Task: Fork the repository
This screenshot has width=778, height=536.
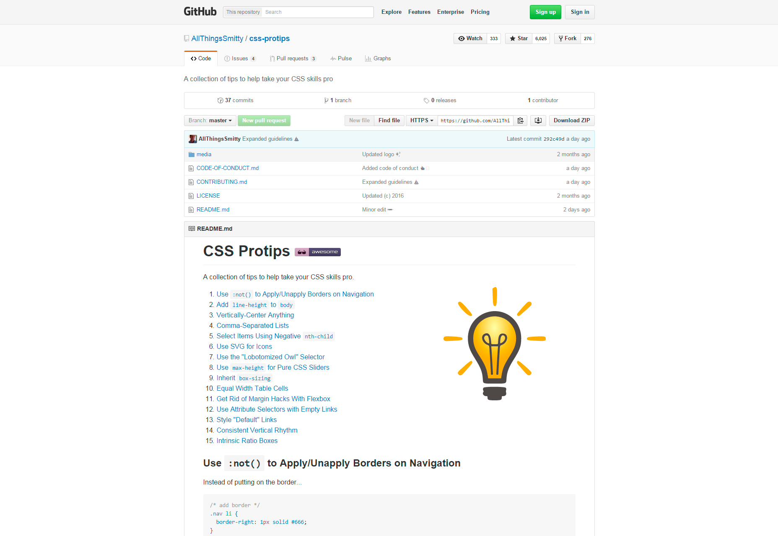Action: tap(568, 39)
